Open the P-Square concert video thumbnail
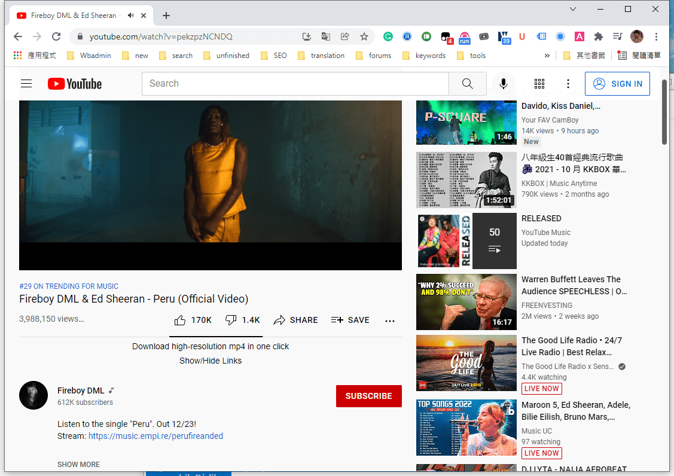Viewport: 674px width, 476px height. 466,123
